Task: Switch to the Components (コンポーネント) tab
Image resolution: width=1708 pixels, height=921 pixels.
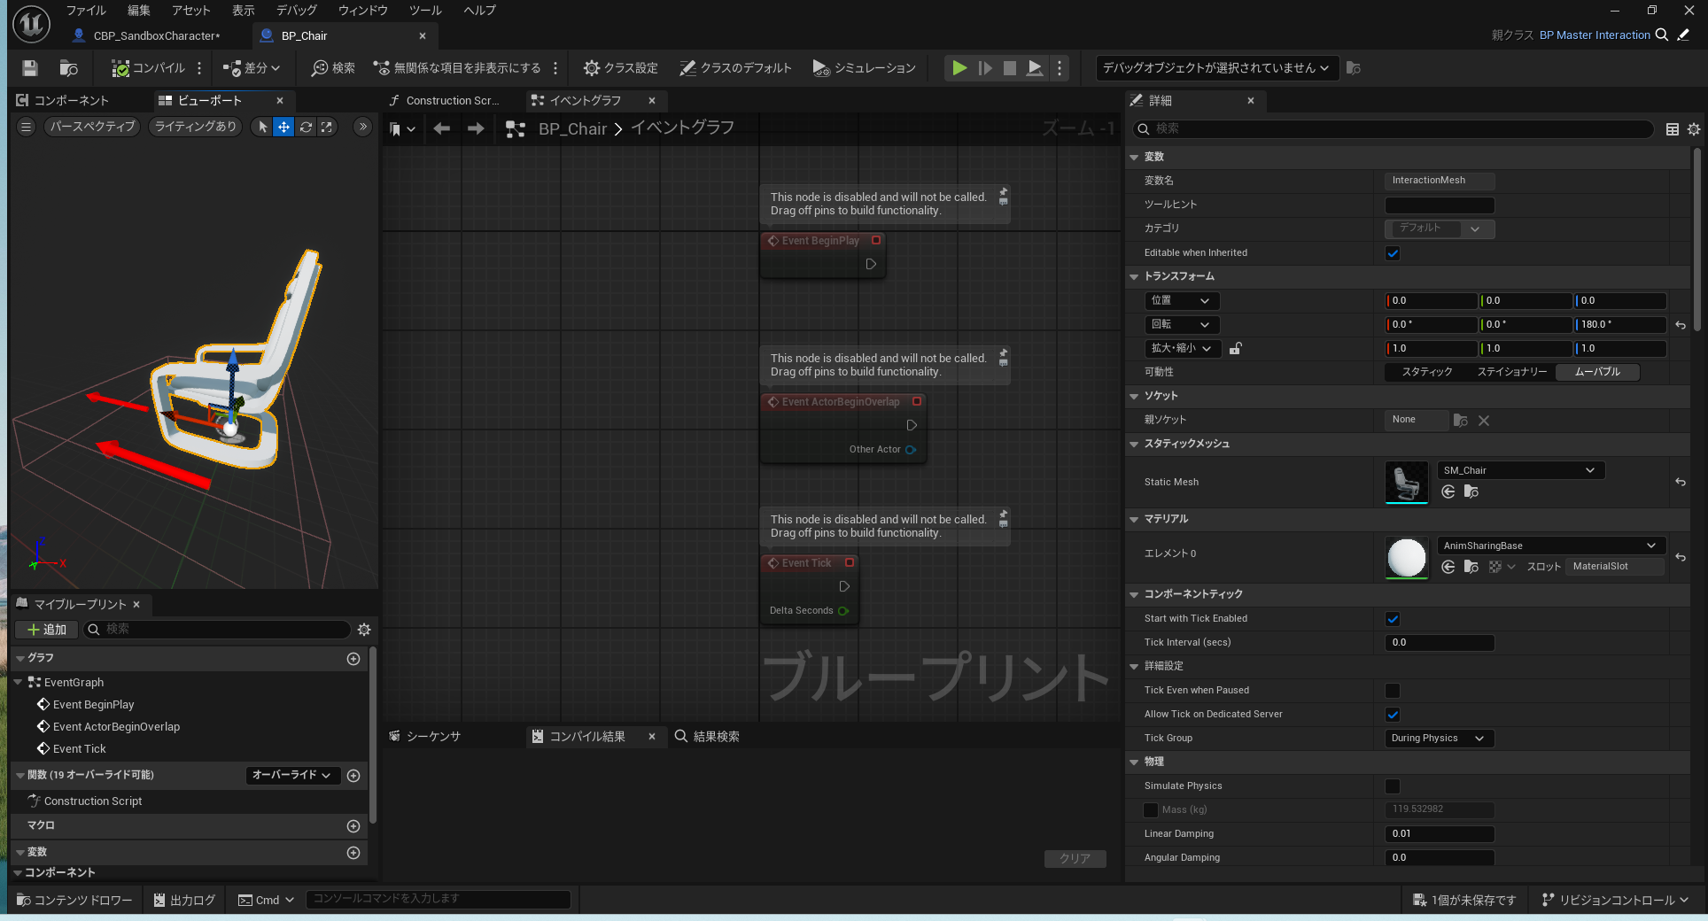Action: (71, 101)
